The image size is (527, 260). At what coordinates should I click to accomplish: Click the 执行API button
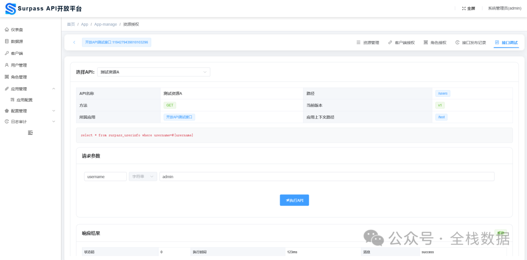[x=294, y=200]
